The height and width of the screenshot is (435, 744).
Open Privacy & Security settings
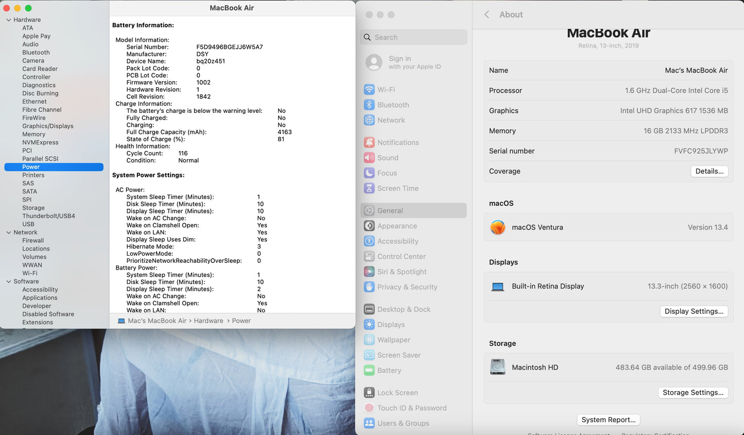tap(406, 287)
